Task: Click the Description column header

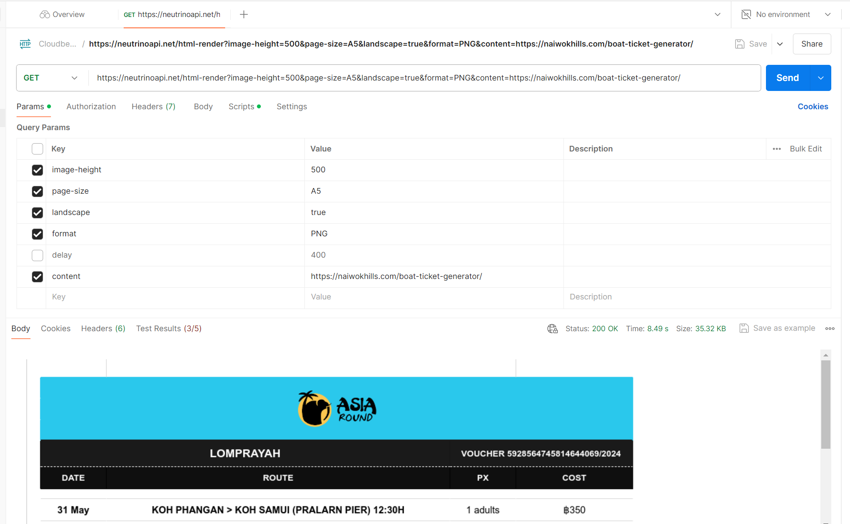Action: pyautogui.click(x=591, y=149)
